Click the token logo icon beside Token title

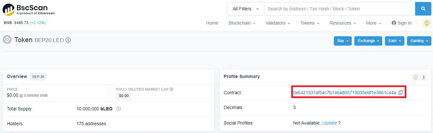point(7,40)
